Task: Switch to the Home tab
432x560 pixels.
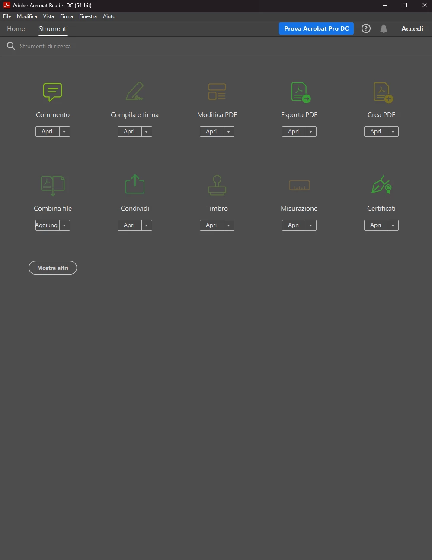Action: coord(16,28)
